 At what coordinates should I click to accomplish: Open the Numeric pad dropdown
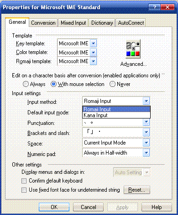click(116, 153)
